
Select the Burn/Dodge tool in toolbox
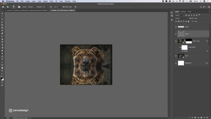tap(2, 54)
